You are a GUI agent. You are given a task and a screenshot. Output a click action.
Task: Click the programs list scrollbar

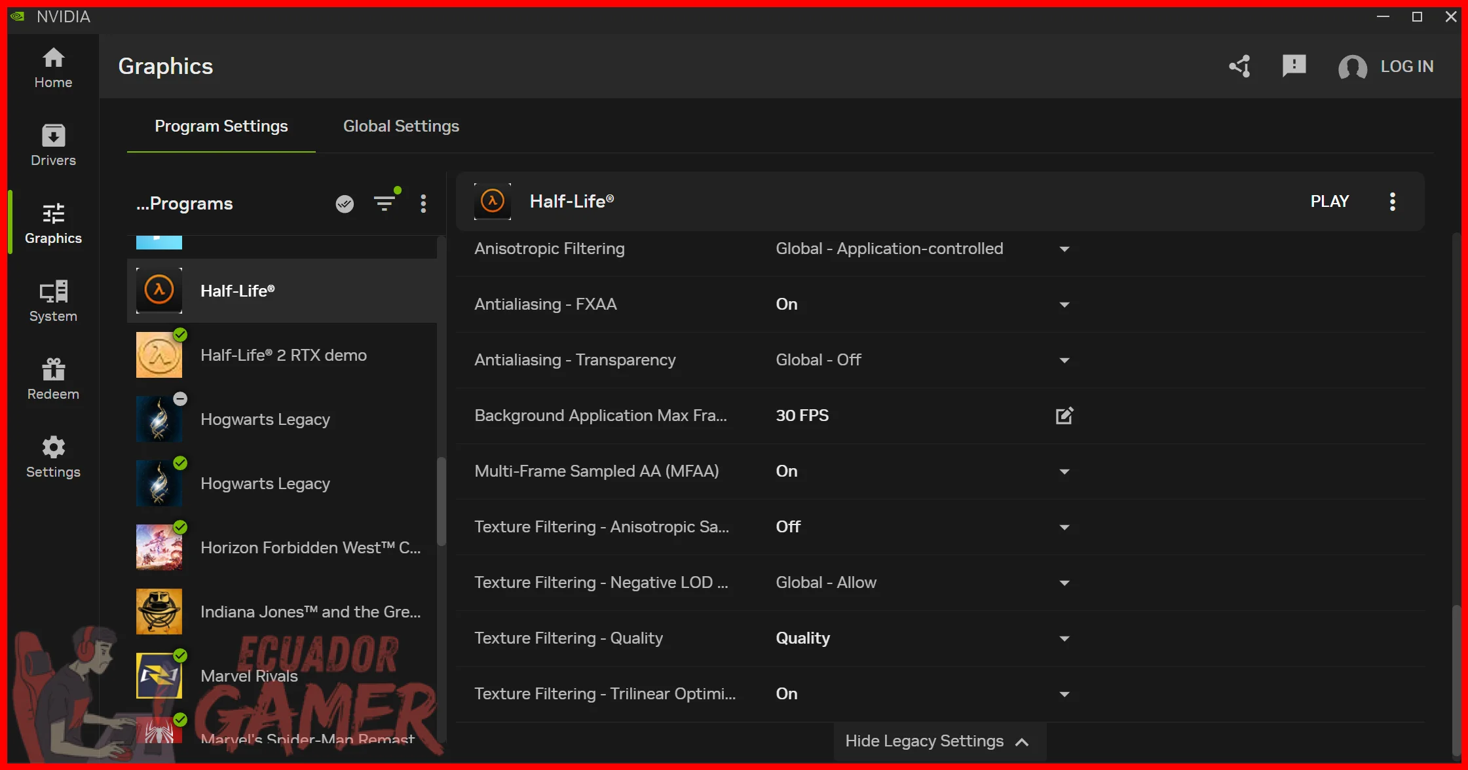(442, 501)
